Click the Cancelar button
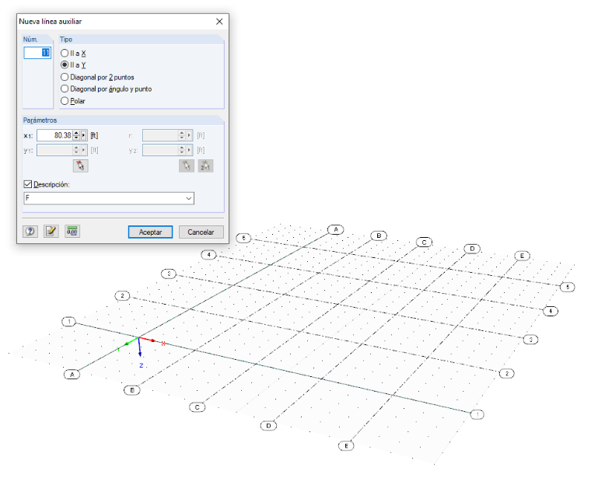591x478 pixels. pyautogui.click(x=201, y=232)
